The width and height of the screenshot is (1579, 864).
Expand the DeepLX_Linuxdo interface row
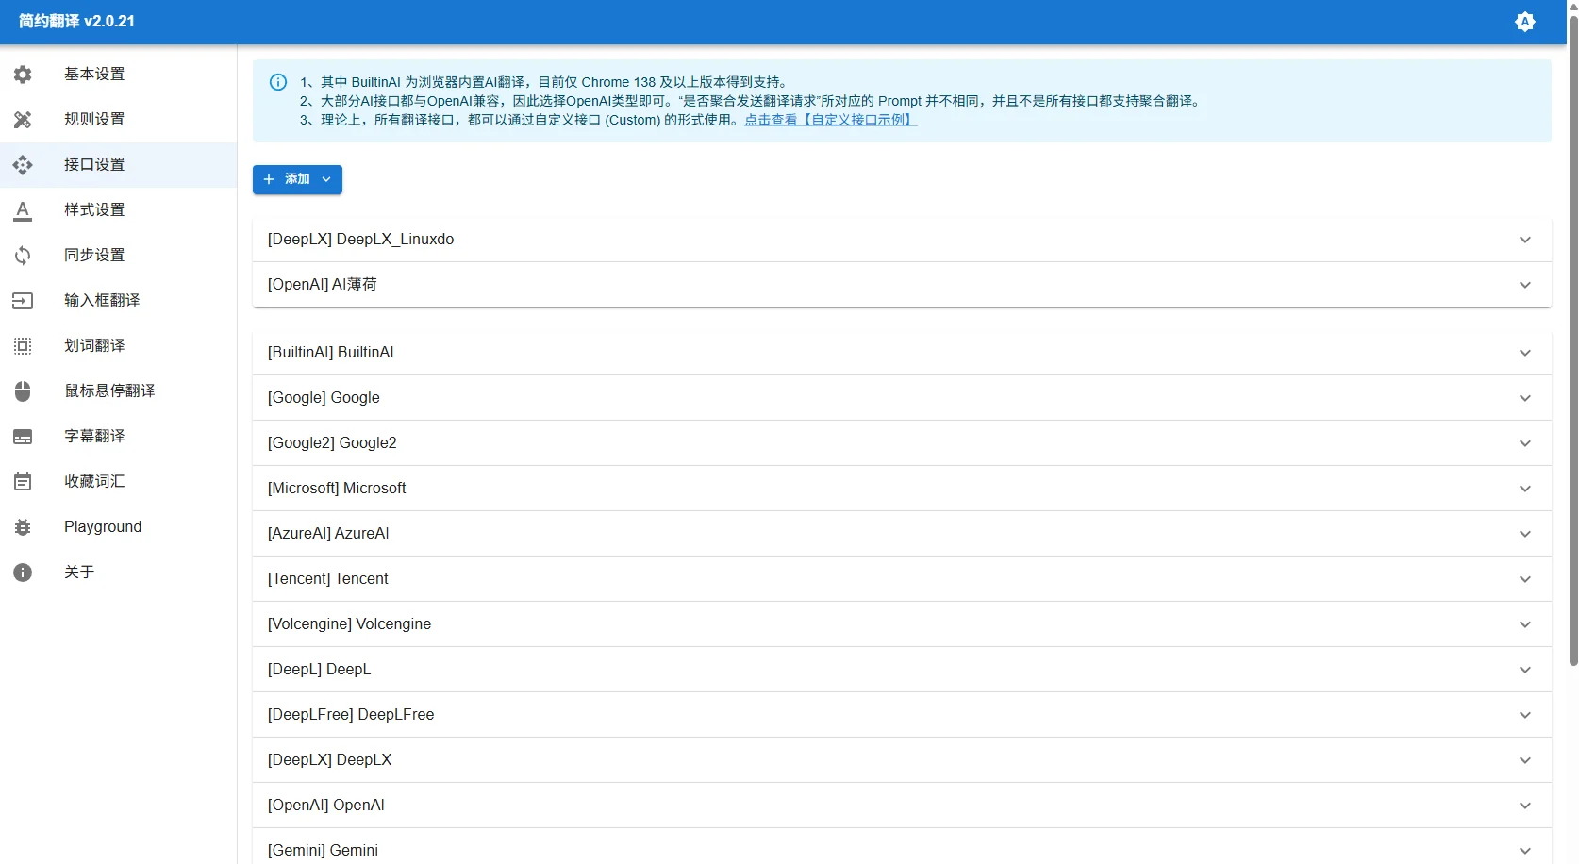pyautogui.click(x=902, y=240)
